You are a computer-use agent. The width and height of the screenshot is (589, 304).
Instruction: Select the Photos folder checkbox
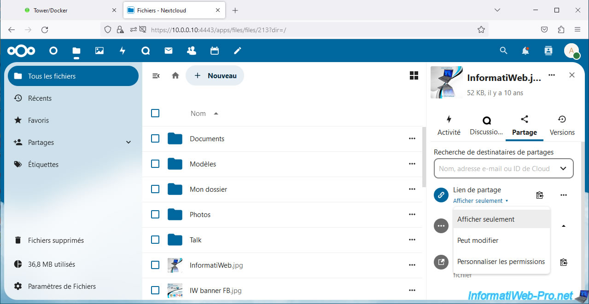(155, 214)
